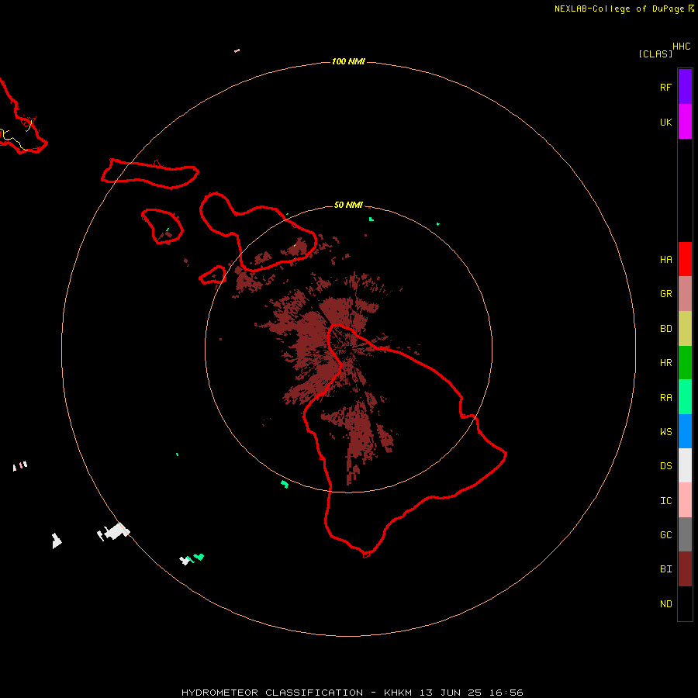Click the RA legend label
The height and width of the screenshot is (698, 698).
pyautogui.click(x=665, y=398)
